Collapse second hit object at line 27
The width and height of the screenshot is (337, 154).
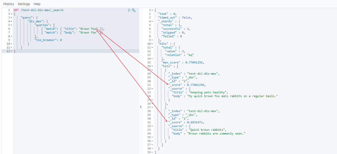152,108
